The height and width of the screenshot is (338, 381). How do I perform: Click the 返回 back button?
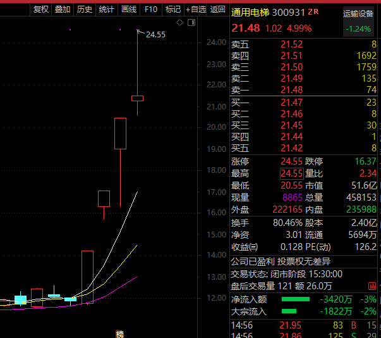coord(218,9)
